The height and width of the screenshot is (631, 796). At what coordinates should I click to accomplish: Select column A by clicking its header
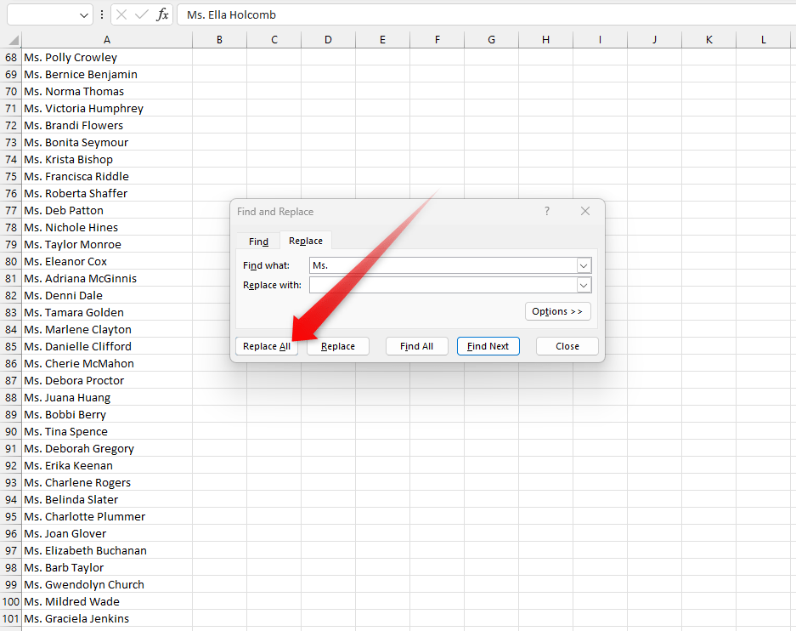(x=107, y=40)
